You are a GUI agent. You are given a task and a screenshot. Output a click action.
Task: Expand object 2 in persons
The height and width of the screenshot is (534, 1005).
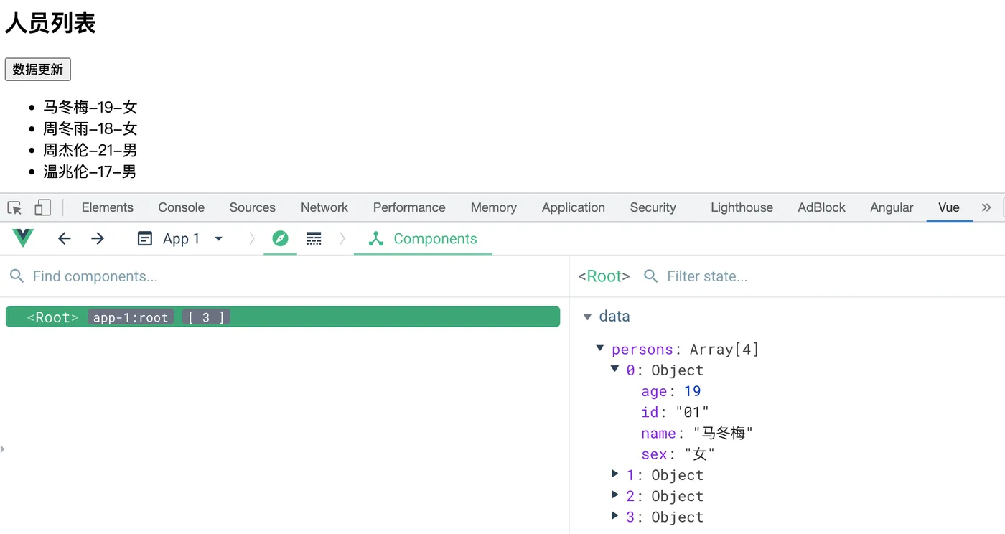[614, 495]
